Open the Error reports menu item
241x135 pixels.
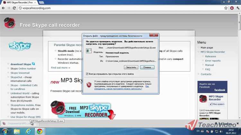coord(213,61)
